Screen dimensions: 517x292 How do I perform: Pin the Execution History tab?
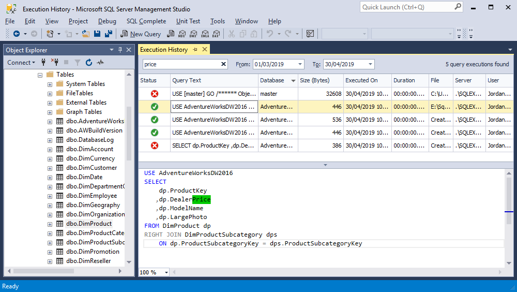pos(195,50)
